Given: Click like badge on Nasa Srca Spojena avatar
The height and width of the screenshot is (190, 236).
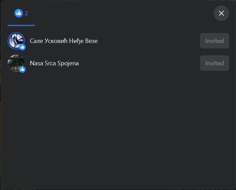Looking at the screenshot, I should coord(22,69).
